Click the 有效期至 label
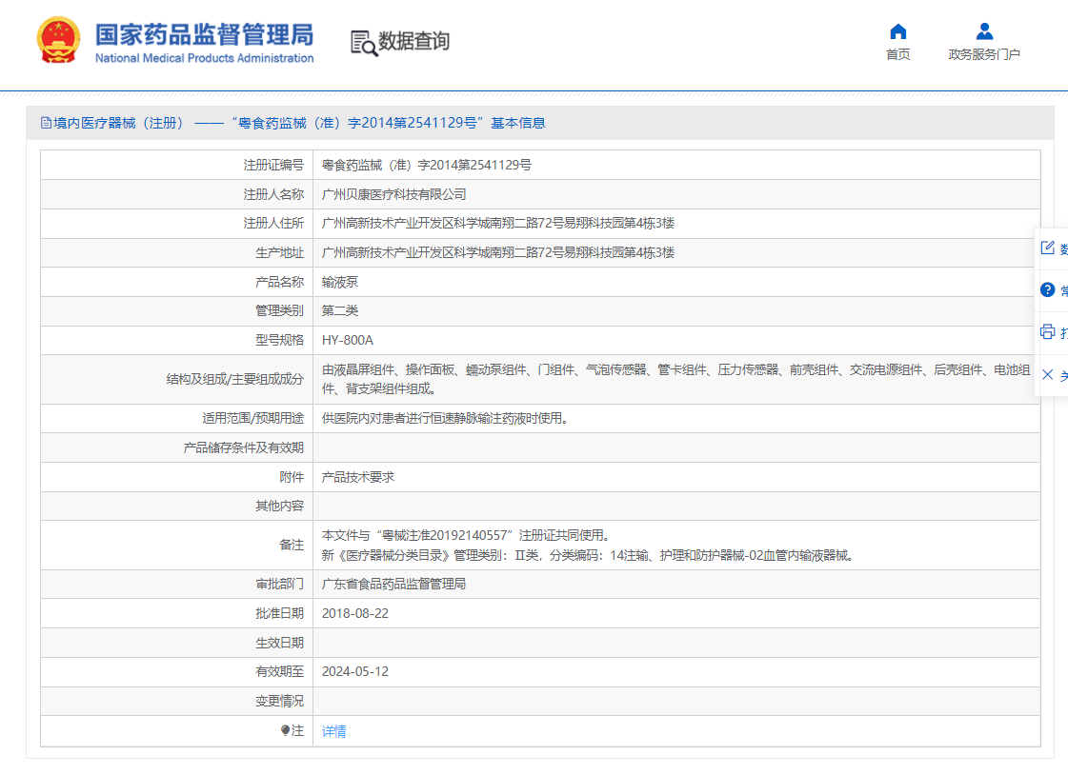Image resolution: width=1068 pixels, height=775 pixels. [280, 671]
